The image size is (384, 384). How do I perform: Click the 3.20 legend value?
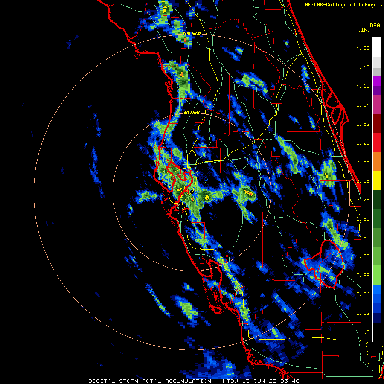(363, 143)
